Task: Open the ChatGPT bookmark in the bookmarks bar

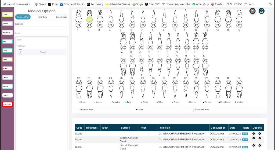Action: [x=152, y=4]
